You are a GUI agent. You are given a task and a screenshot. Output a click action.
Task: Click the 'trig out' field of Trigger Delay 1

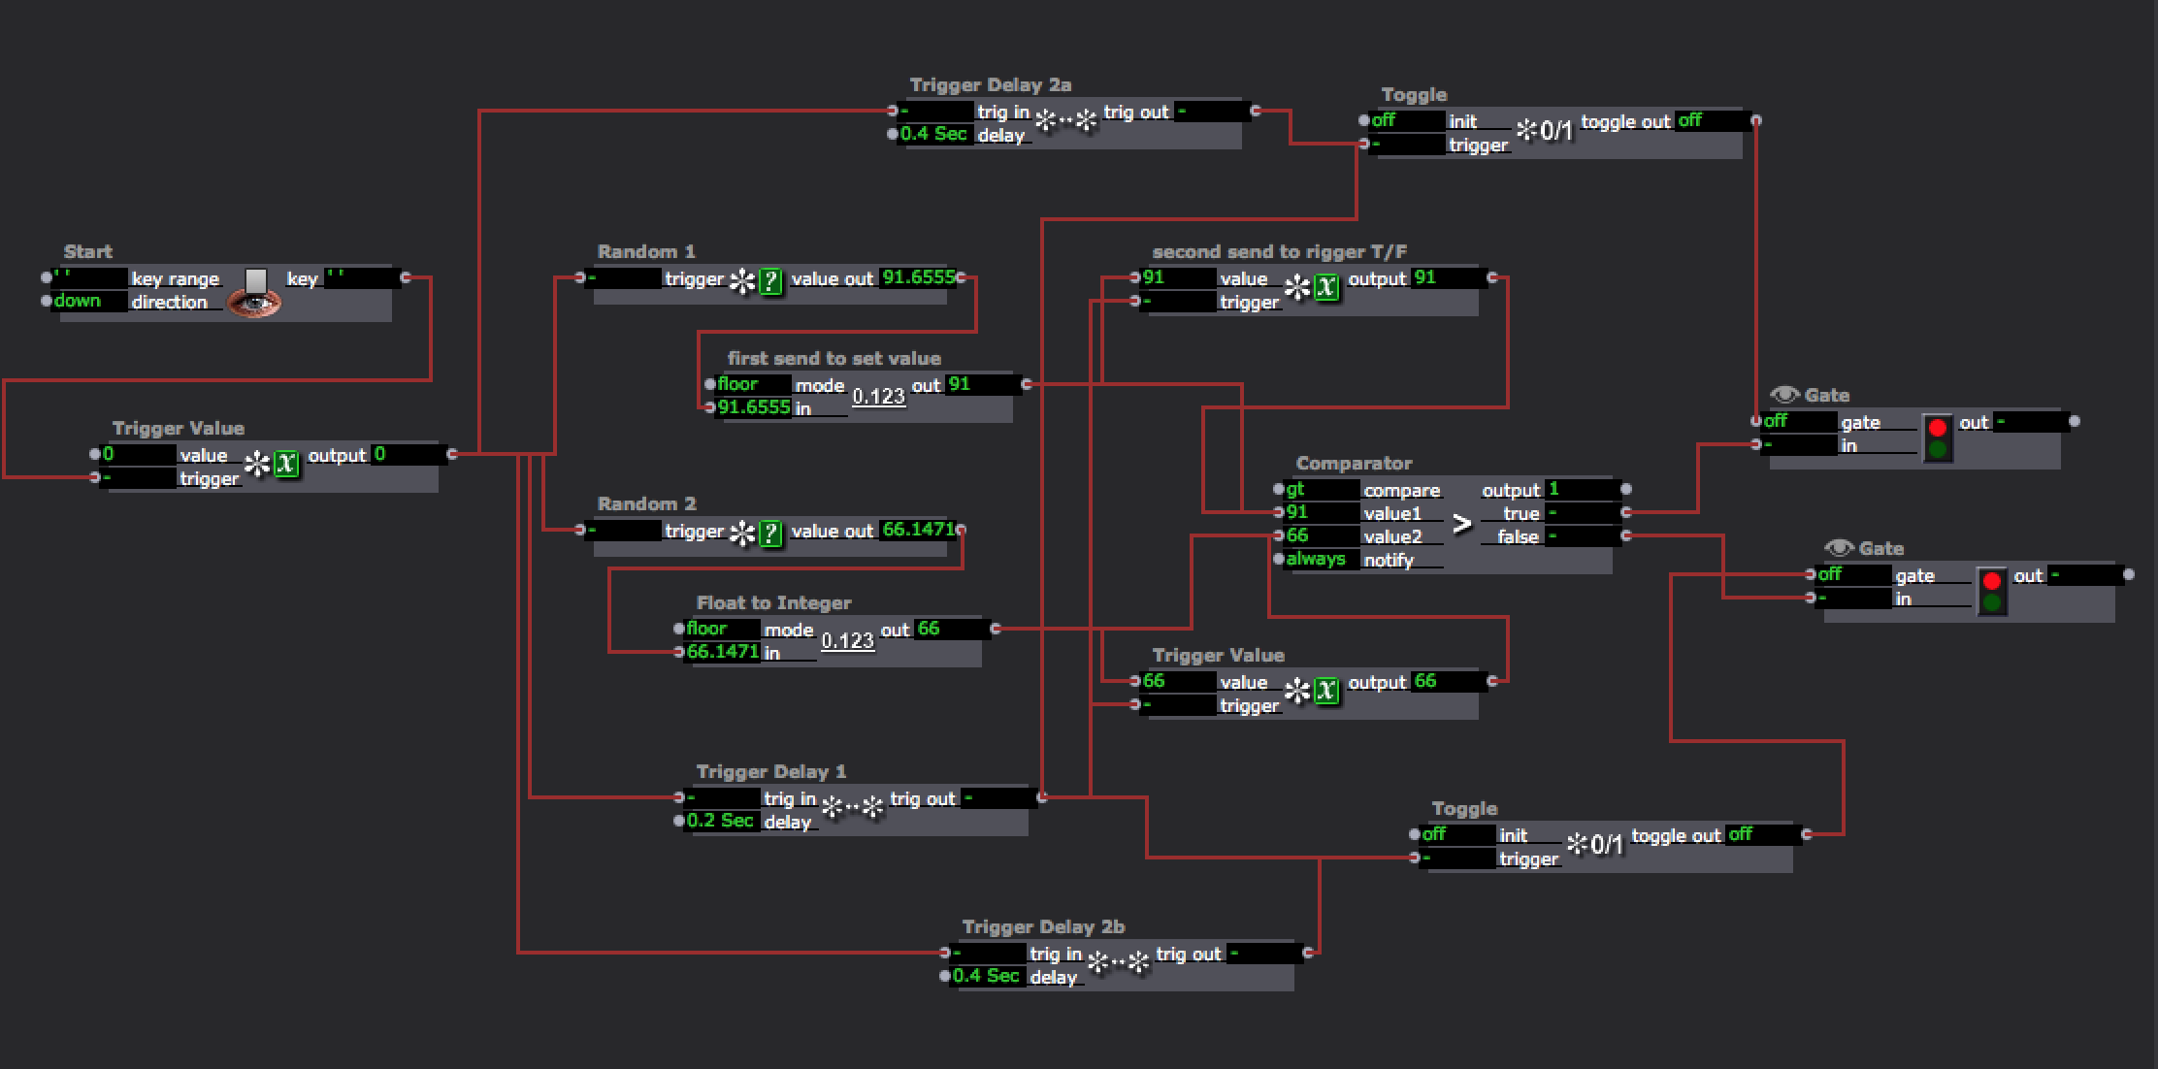[x=999, y=798]
